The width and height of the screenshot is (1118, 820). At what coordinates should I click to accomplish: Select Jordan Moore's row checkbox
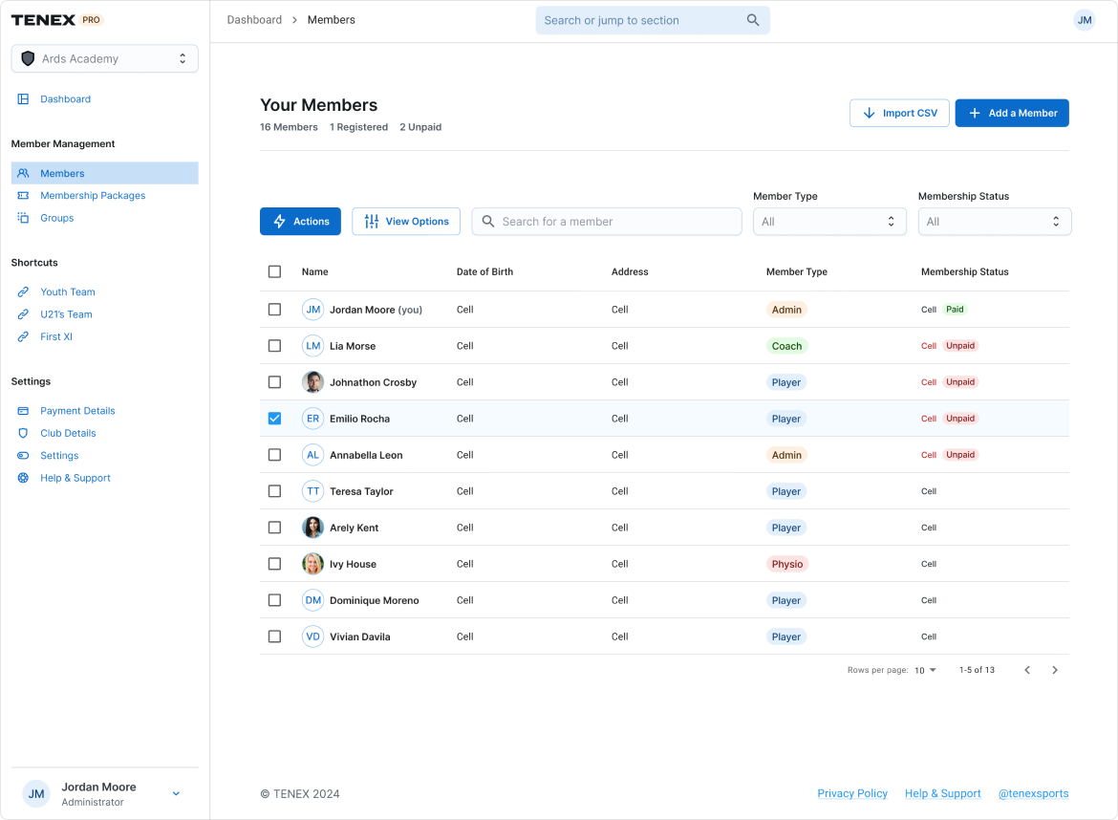[274, 310]
